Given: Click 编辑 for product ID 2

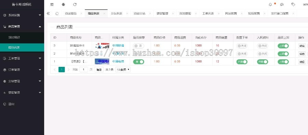Looking at the screenshot, I should tap(302, 54).
